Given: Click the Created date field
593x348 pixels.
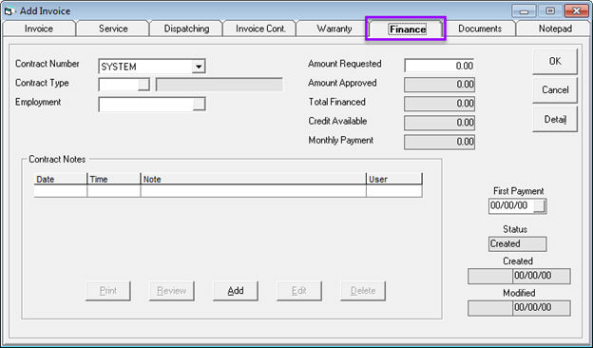Looking at the screenshot, I should [x=541, y=276].
